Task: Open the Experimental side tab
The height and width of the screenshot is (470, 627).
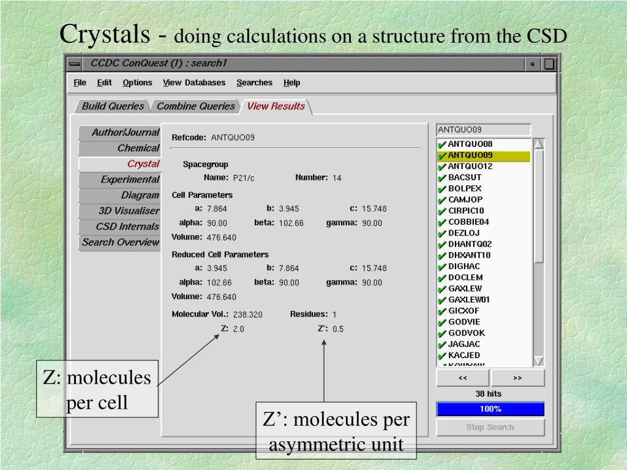Action: (x=121, y=179)
